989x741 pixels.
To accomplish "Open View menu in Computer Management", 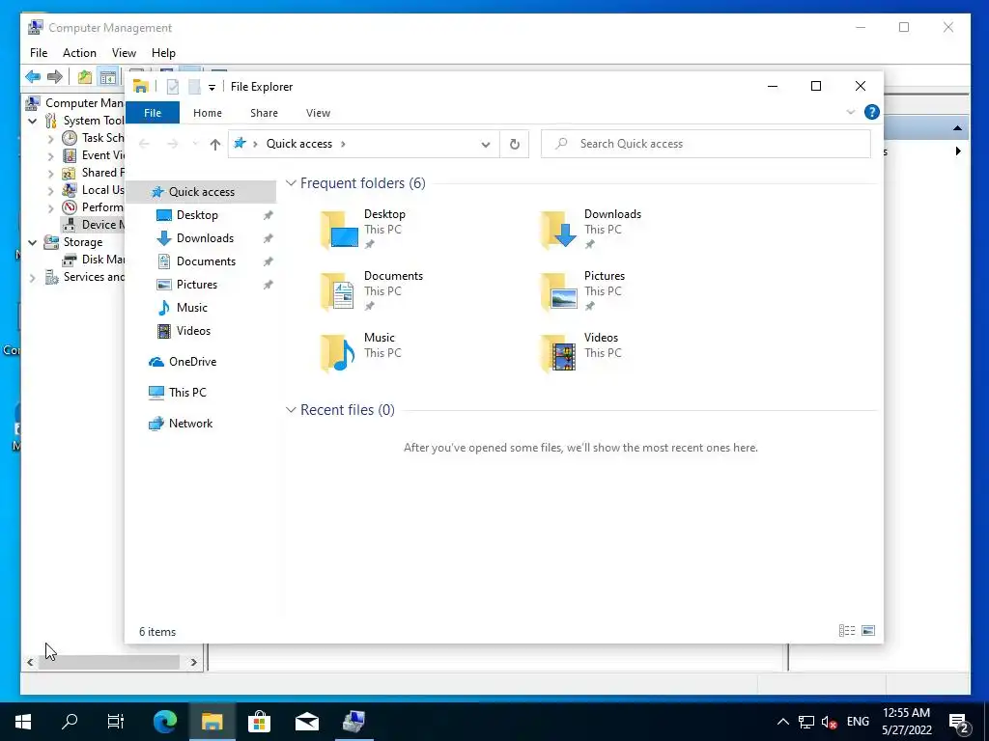I will pyautogui.click(x=124, y=53).
